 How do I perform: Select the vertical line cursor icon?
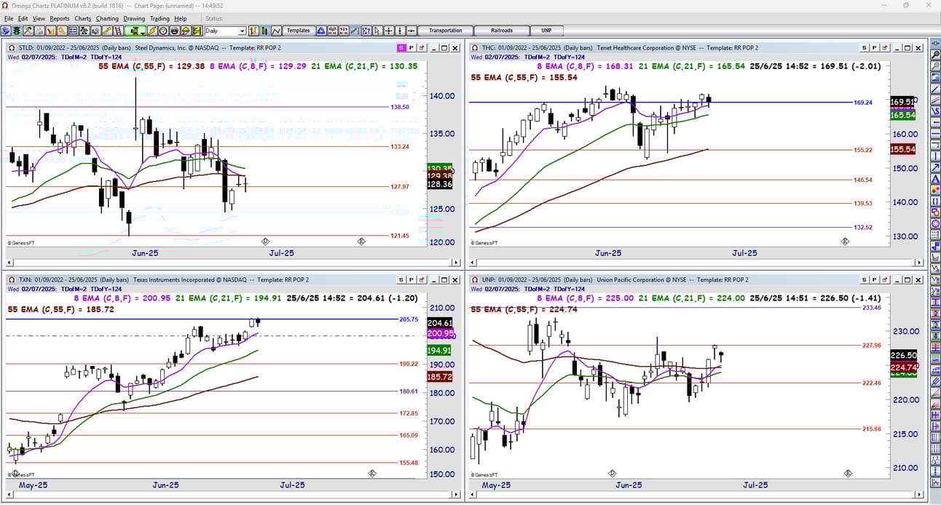pyautogui.click(x=400, y=31)
